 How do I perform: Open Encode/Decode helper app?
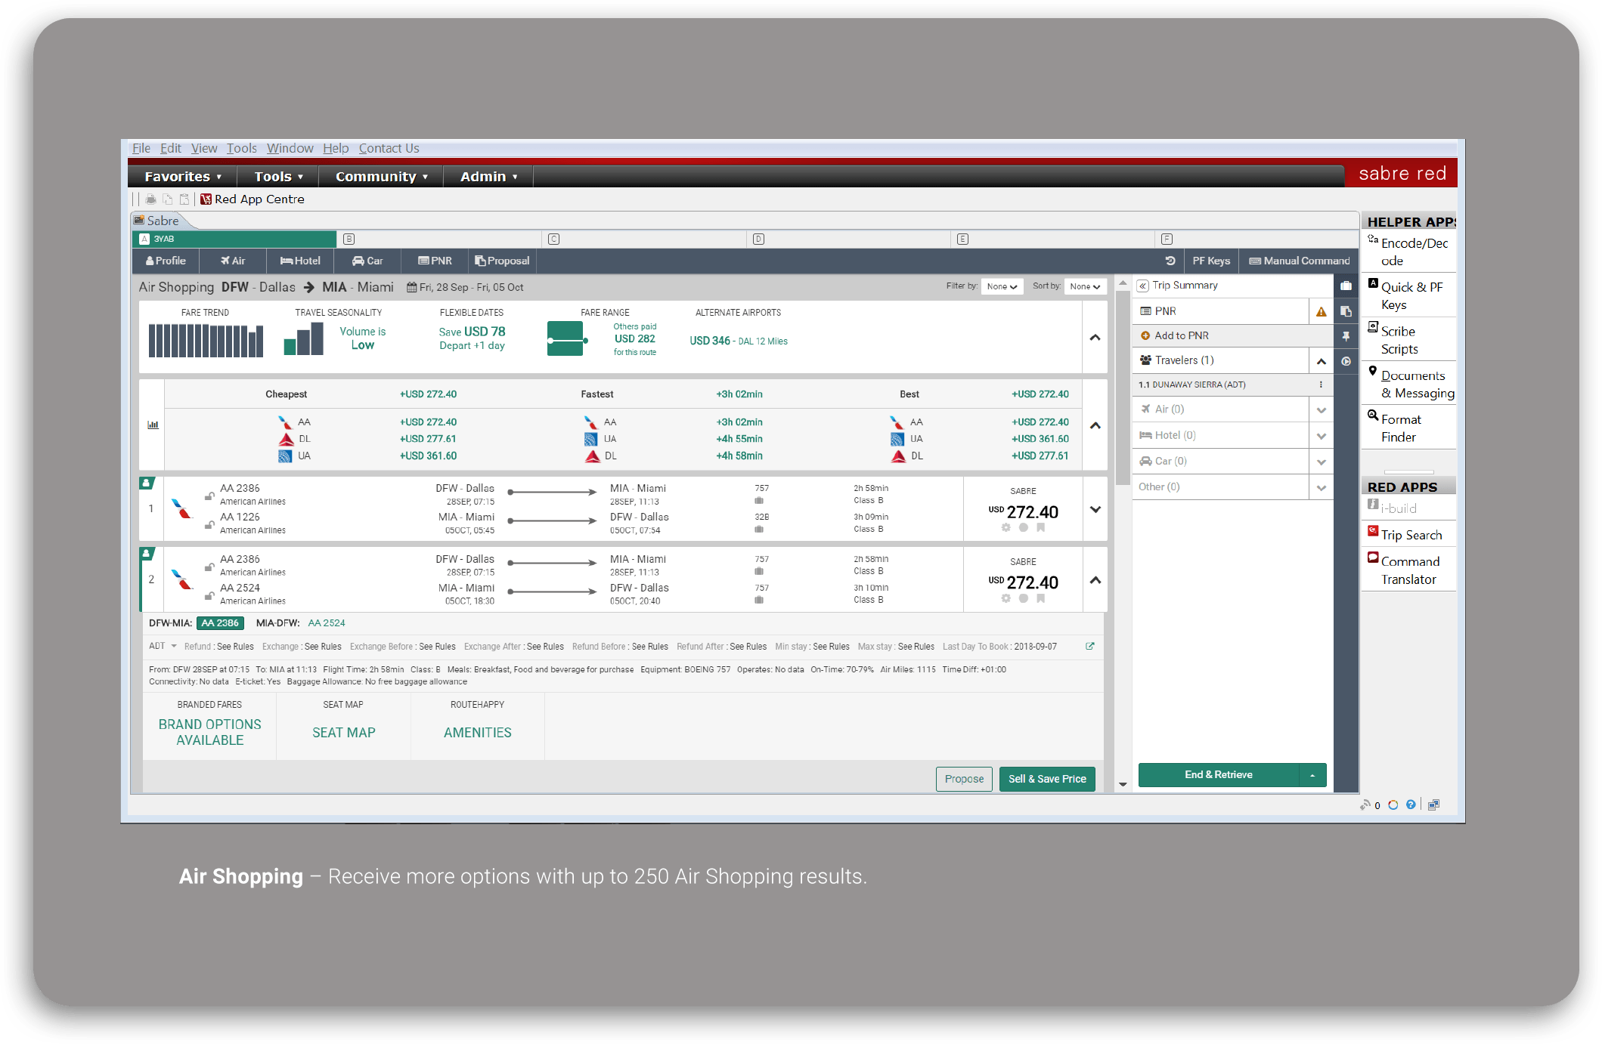(x=1409, y=252)
